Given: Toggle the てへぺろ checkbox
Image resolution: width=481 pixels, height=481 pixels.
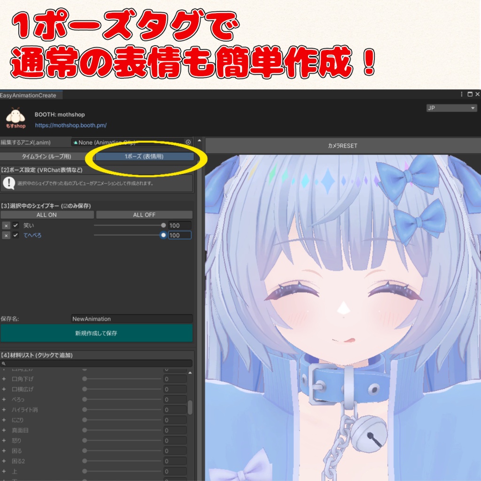Looking at the screenshot, I should pyautogui.click(x=16, y=235).
